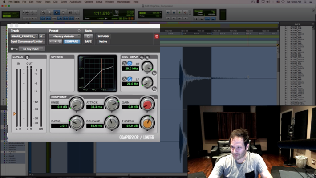Image resolution: width=316 pixels, height=178 pixels.
Task: Open the factory default preset dropdown
Action: 65,36
